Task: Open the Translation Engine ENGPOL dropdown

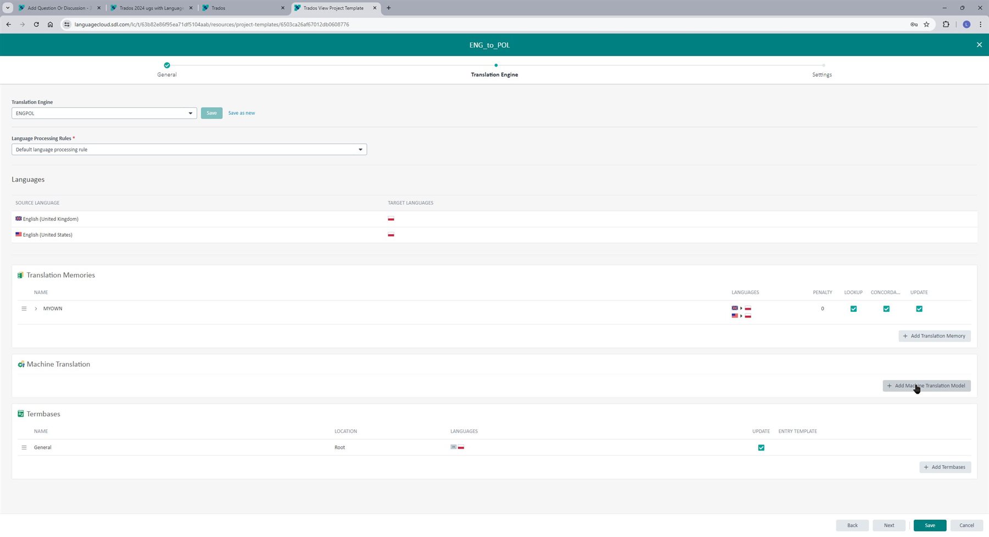Action: pyautogui.click(x=190, y=113)
